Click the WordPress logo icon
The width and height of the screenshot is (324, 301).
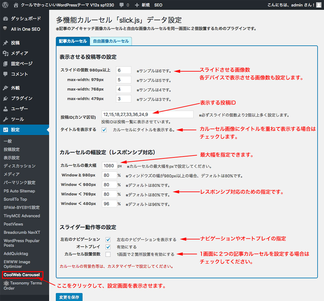click(x=5, y=5)
